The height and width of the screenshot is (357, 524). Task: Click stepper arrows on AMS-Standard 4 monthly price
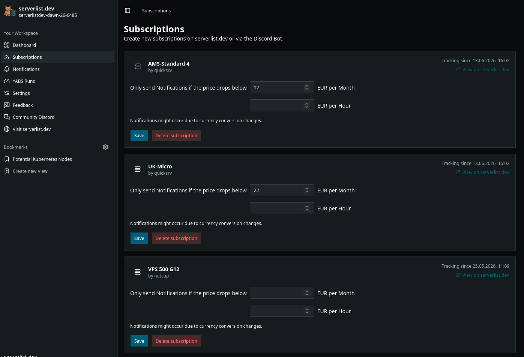click(x=307, y=87)
